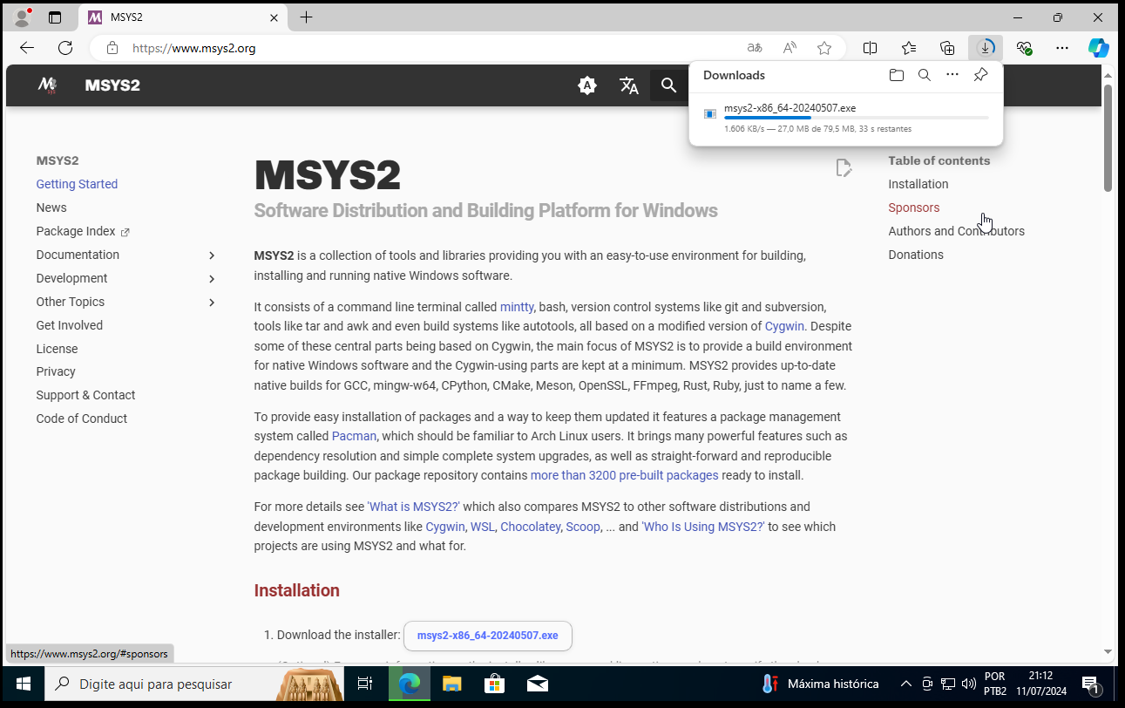Click the msys2-x86_64-20240507.exe installer button
Screen dimensions: 1125x708
(x=488, y=636)
